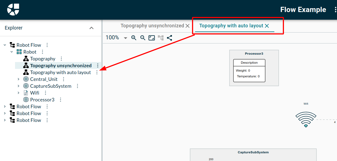Viewport: 337px width, 161px height.
Task: Open more menu for Topography unsynchronized
Action: [x=98, y=66]
